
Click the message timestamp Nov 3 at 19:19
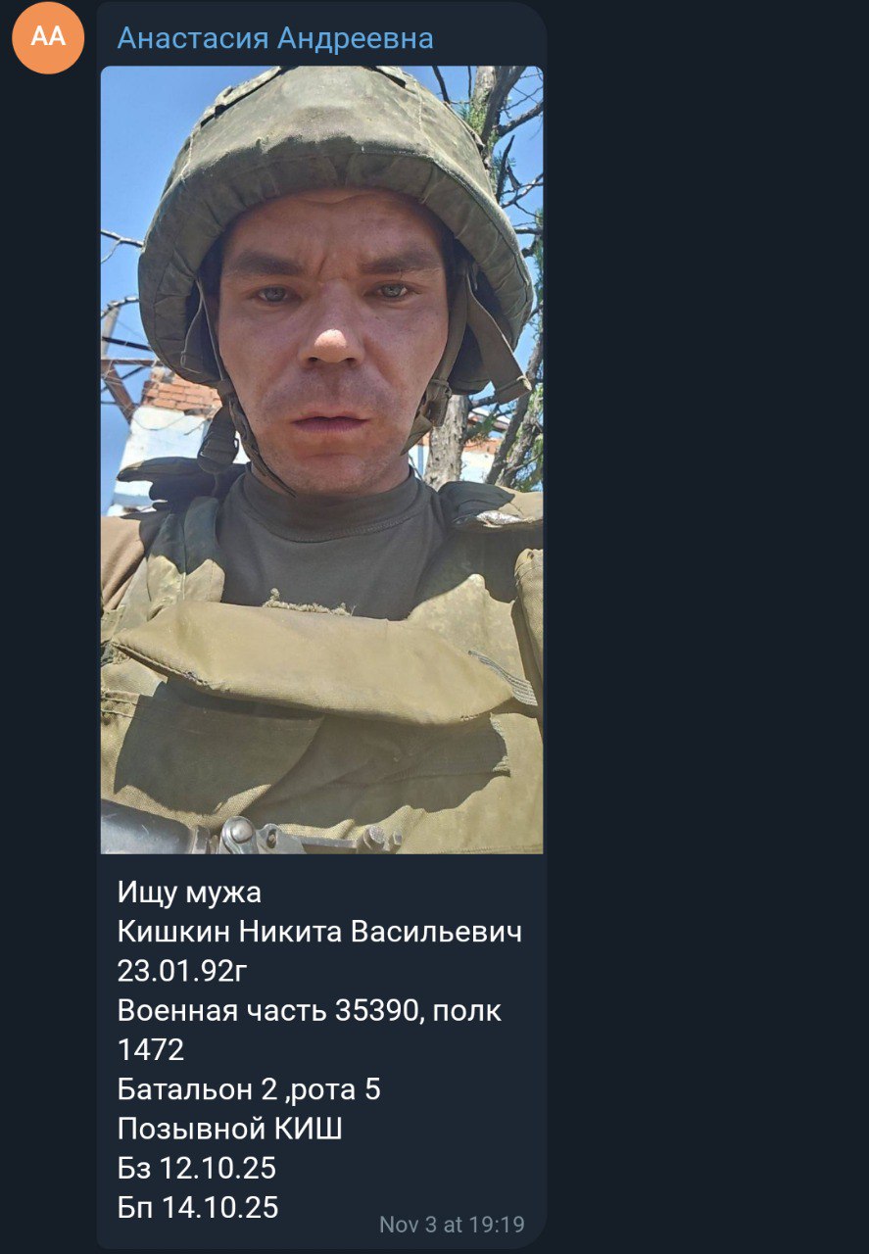pos(452,1225)
